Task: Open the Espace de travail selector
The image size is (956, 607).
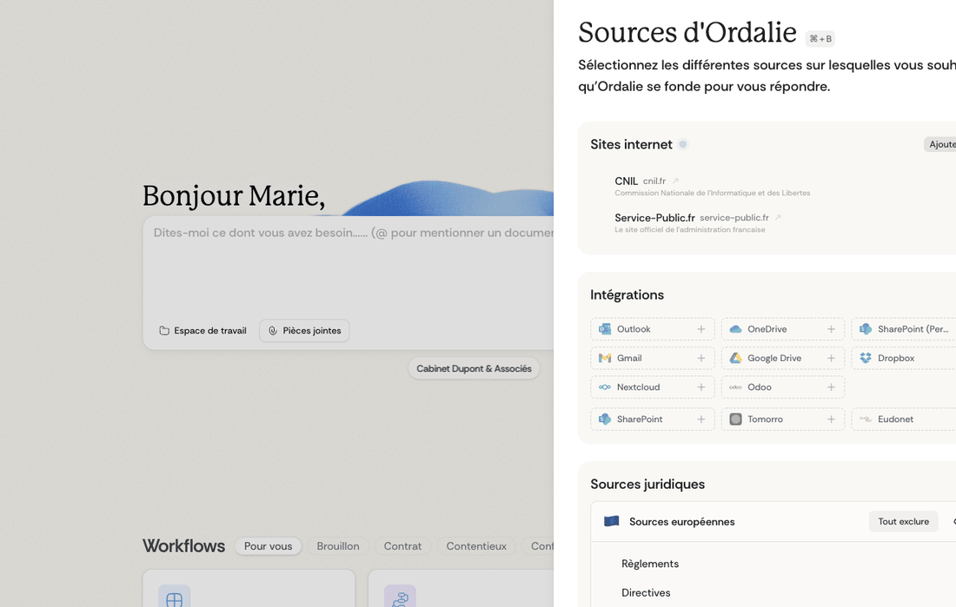Action: tap(202, 331)
